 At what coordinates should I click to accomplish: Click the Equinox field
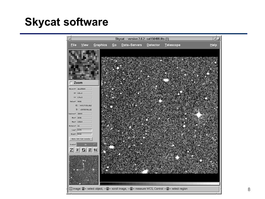point(84,114)
